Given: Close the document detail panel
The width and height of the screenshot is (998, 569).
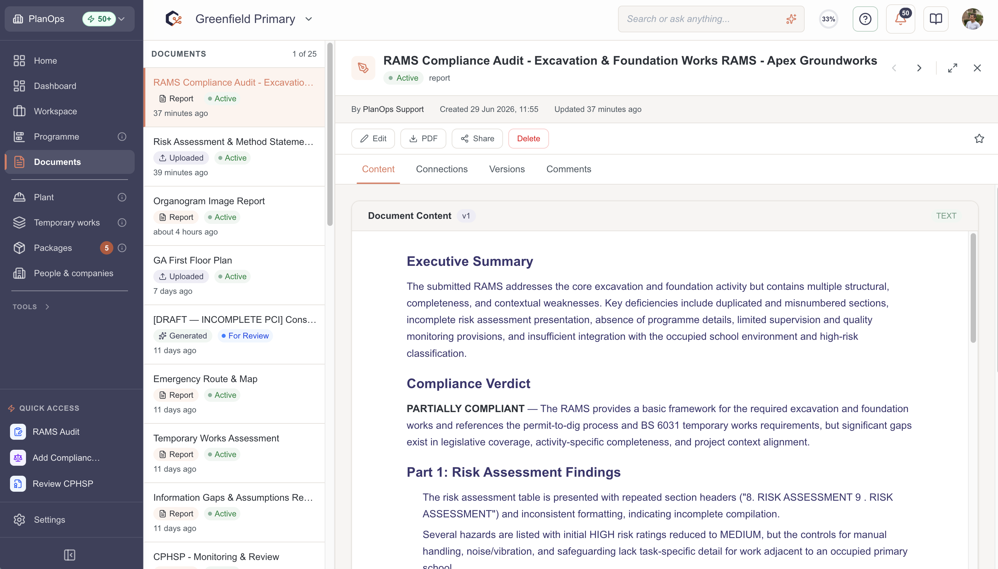Looking at the screenshot, I should click(x=977, y=68).
